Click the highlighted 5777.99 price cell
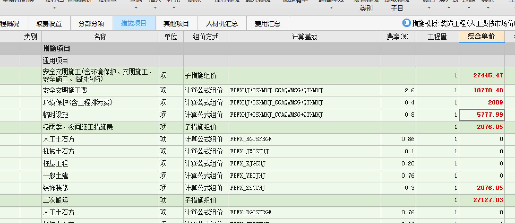 (x=482, y=115)
